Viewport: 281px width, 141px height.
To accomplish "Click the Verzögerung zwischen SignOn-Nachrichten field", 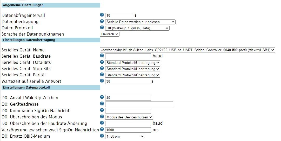I will (x=128, y=130).
